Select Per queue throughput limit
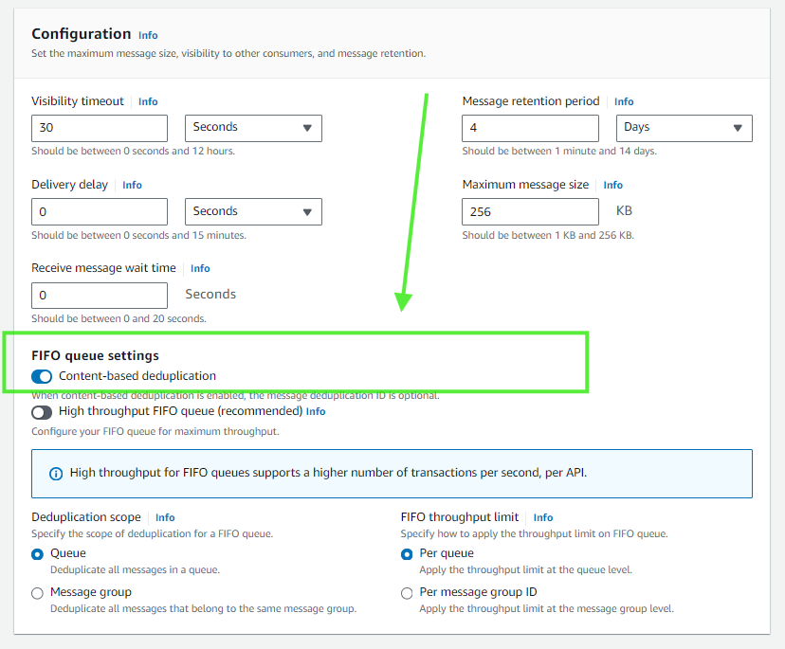This screenshot has height=649, width=785. [x=407, y=553]
